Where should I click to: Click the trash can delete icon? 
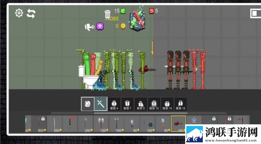(107, 14)
